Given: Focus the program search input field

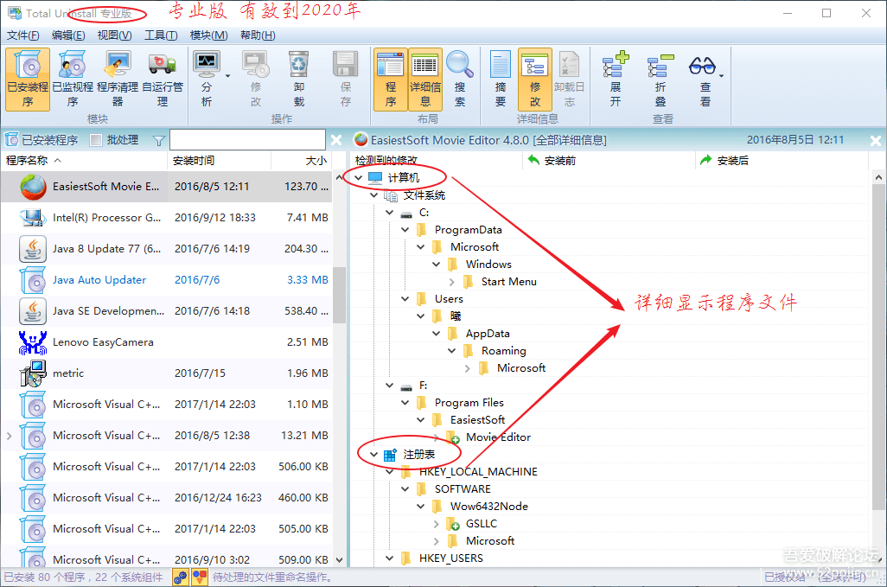Looking at the screenshot, I should pyautogui.click(x=247, y=140).
